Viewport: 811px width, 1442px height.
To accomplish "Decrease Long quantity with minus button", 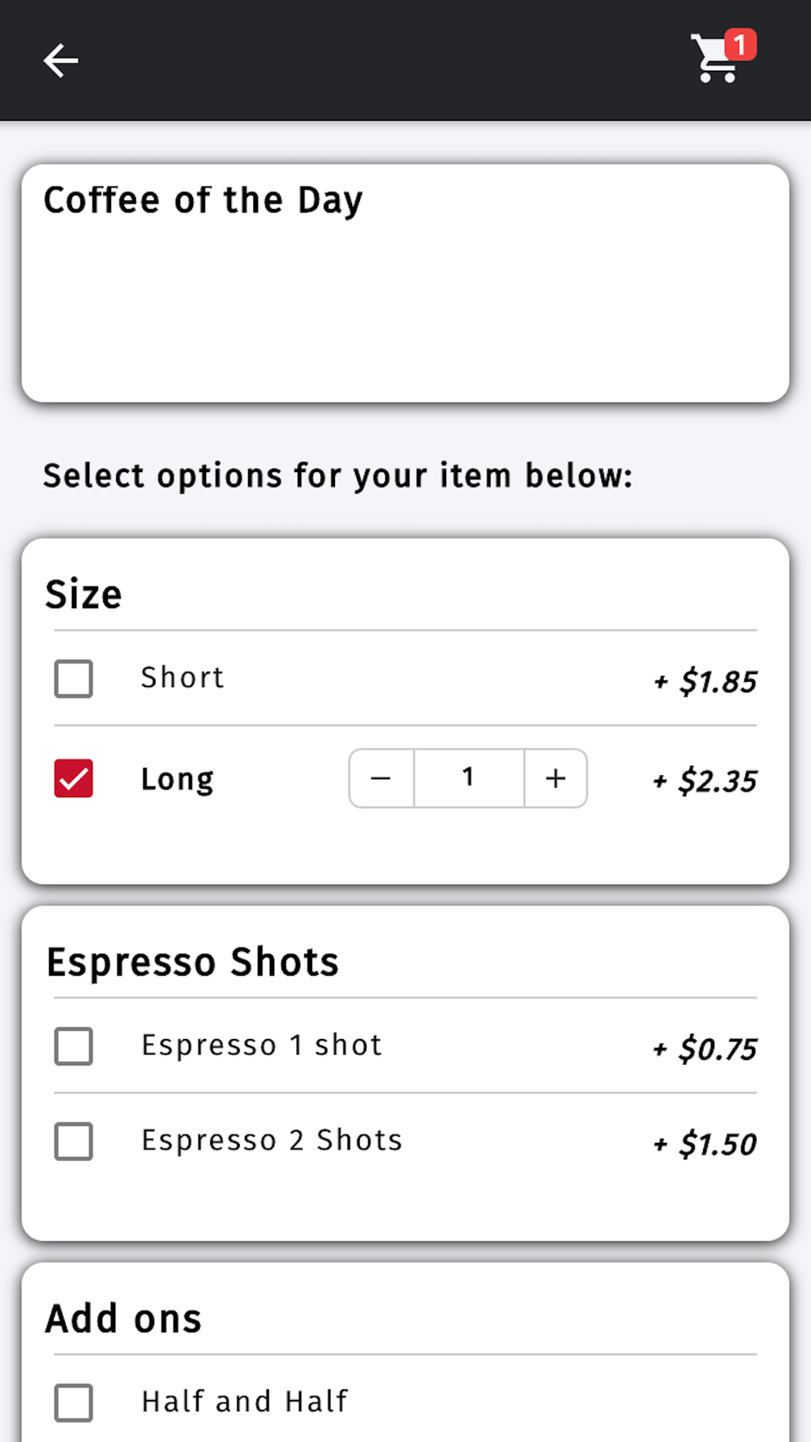I will 381,779.
